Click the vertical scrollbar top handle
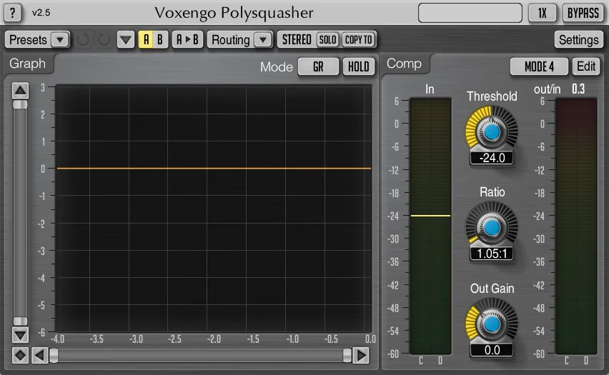 pyautogui.click(x=20, y=104)
